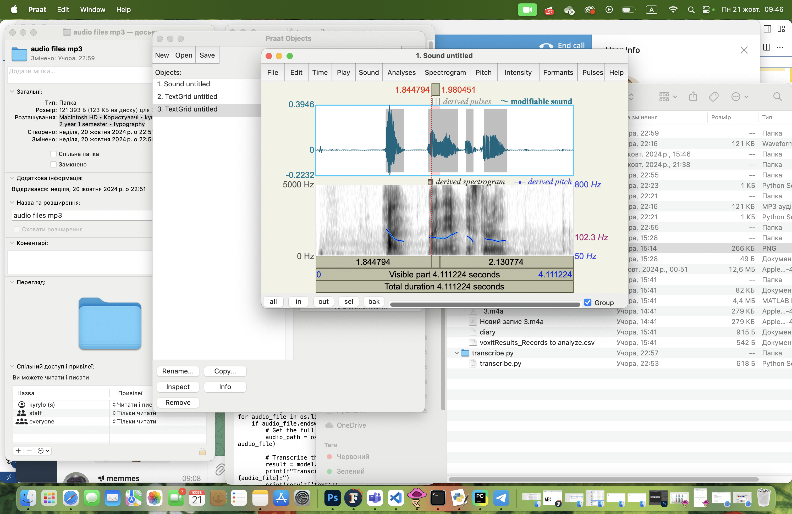Image resolution: width=792 pixels, height=514 pixels.
Task: Open the Spectrogram menu
Action: 445,72
